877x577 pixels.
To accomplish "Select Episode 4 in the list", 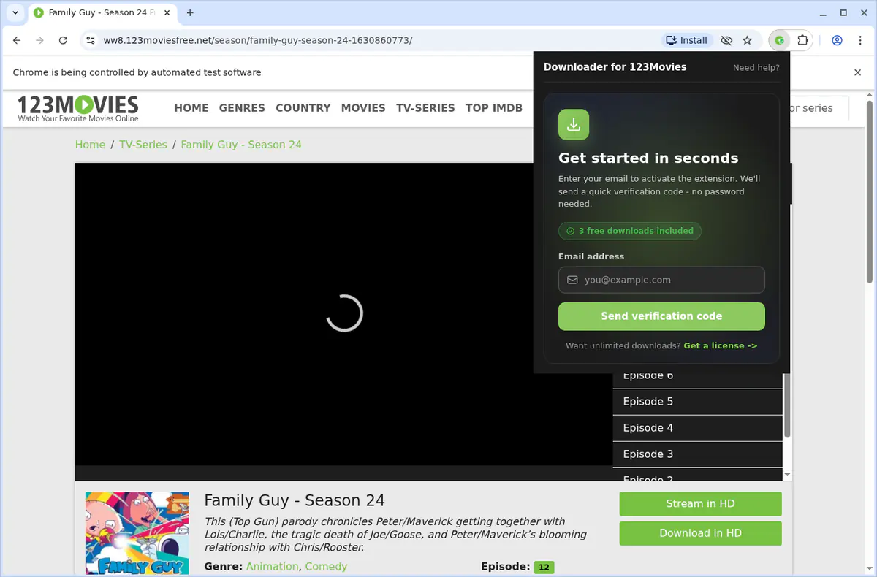I will pos(697,428).
